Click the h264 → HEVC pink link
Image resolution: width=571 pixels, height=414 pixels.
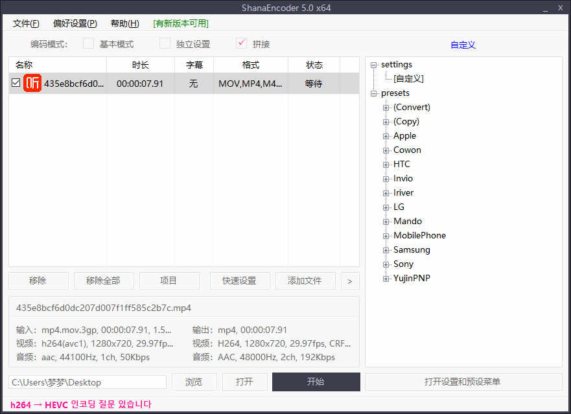(x=80, y=404)
